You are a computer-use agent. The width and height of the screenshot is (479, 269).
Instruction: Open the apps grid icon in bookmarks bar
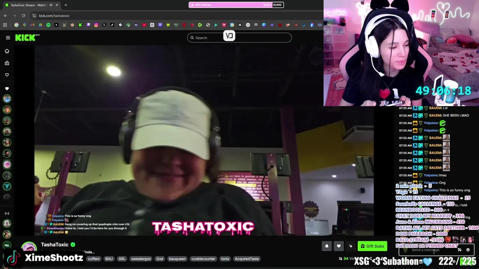click(x=5, y=25)
